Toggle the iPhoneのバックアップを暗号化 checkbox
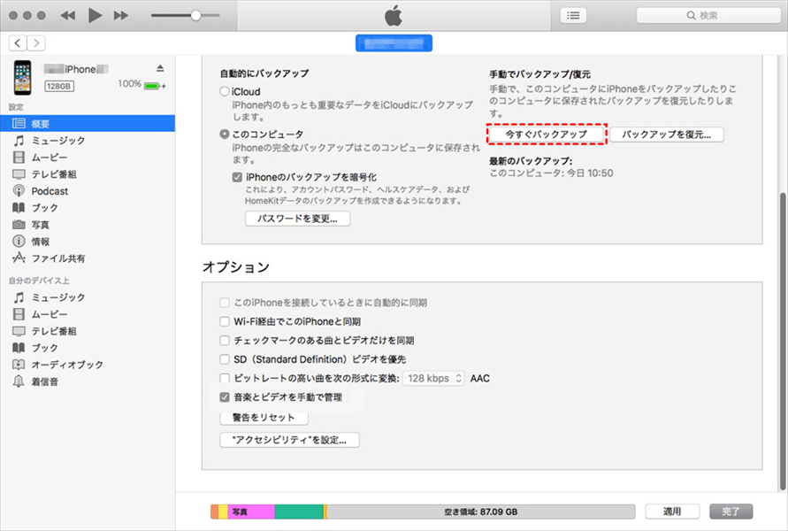Image resolution: width=788 pixels, height=531 pixels. (x=237, y=177)
